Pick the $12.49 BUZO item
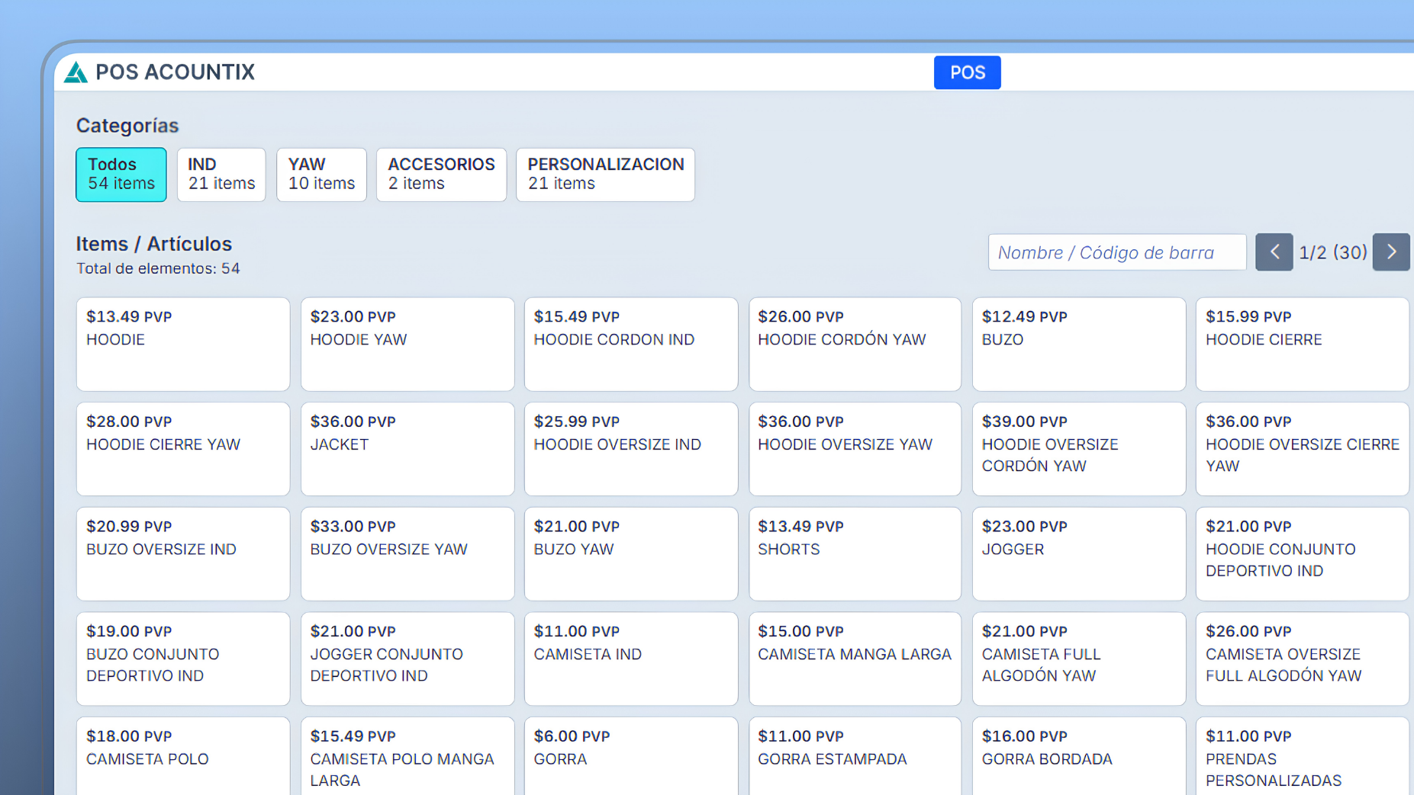 [1079, 345]
